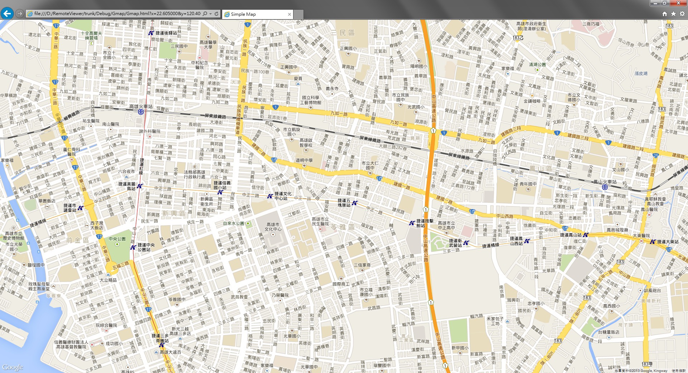Click the 捷運技擊館站 metro icon
Screen dimensions: 688x373
point(412,223)
